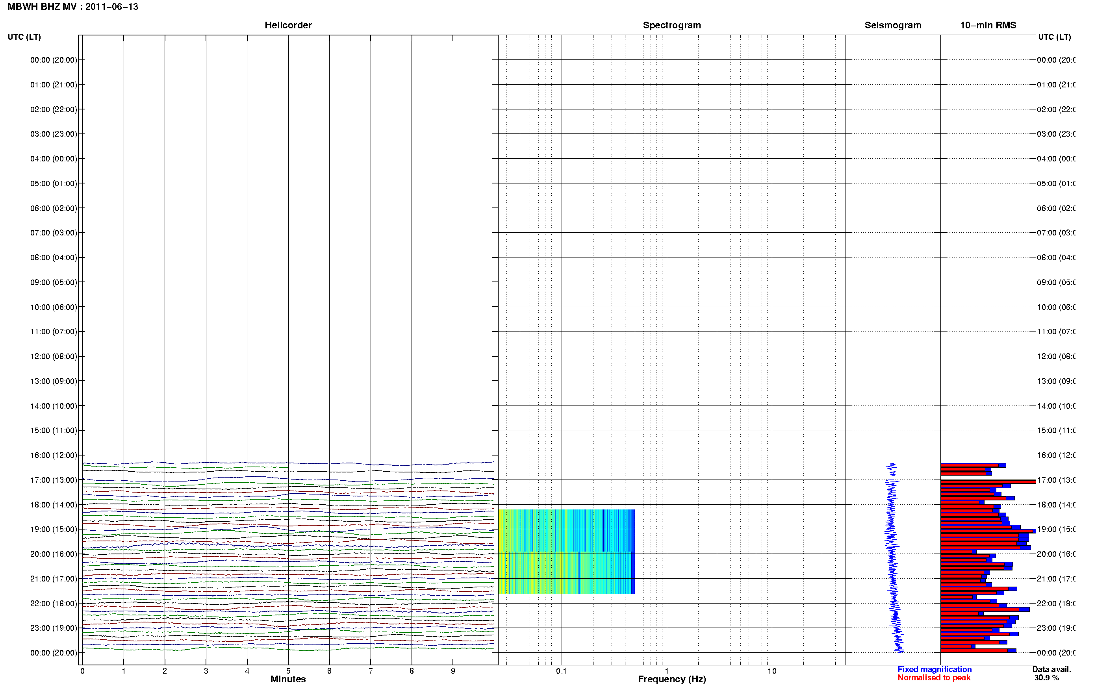The width and height of the screenshot is (1120, 700).
Task: Click the left '15:00 (11:00)' time label
Action: click(x=54, y=431)
